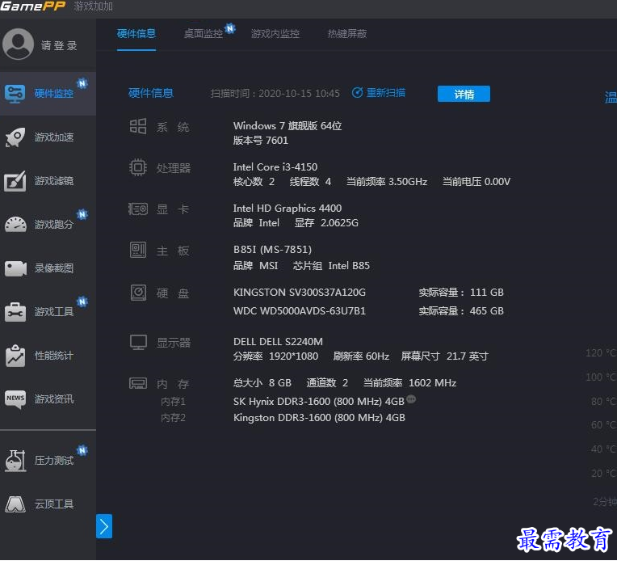
Task: Select text Kingston DDR3-1600 (800 MHz) 4GB
Action: pos(319,417)
